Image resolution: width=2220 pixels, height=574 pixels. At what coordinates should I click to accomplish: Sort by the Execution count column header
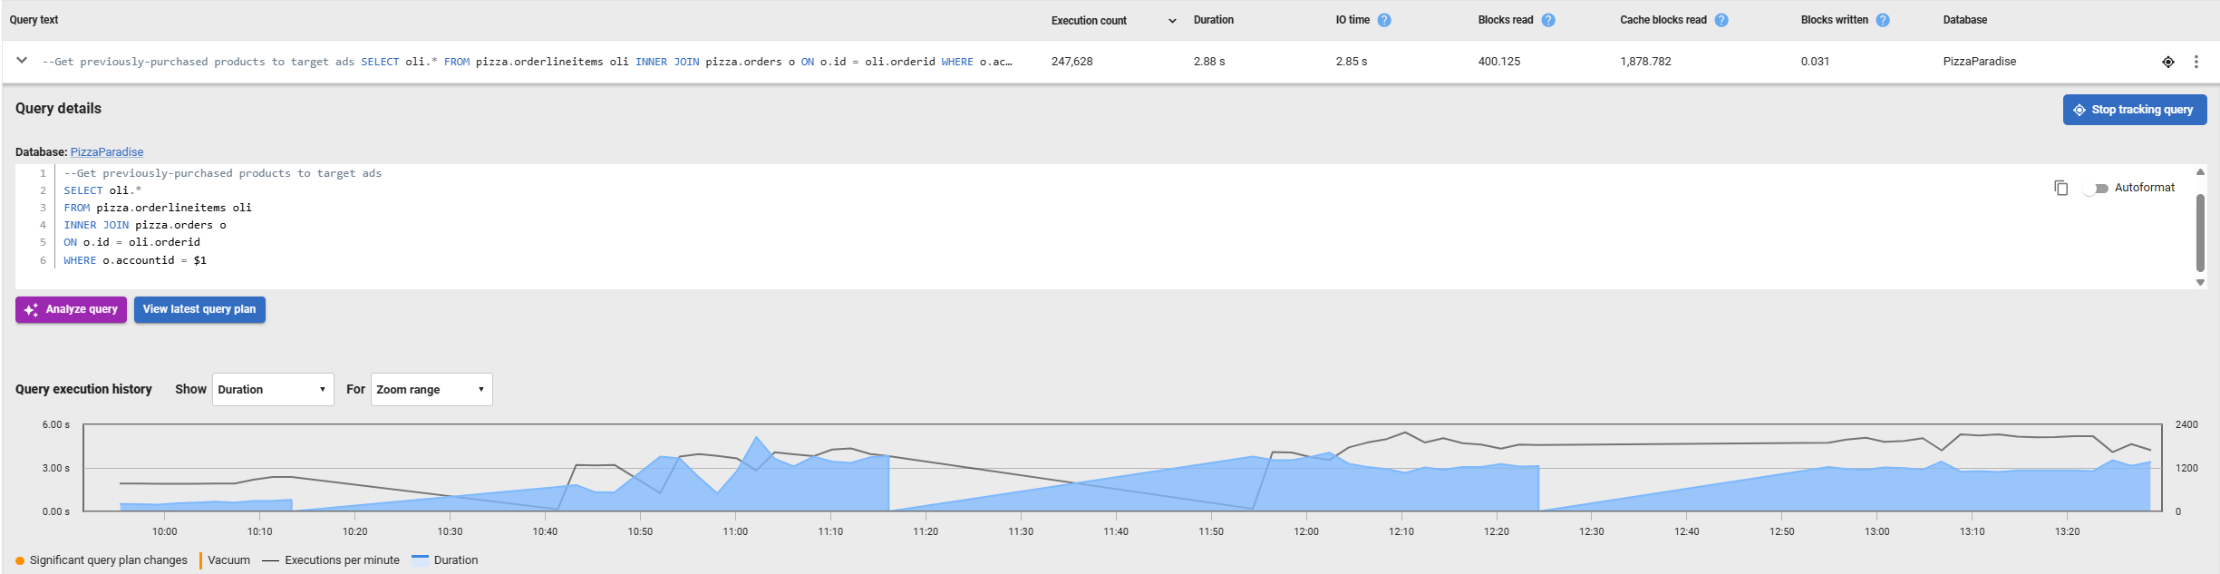(1089, 20)
